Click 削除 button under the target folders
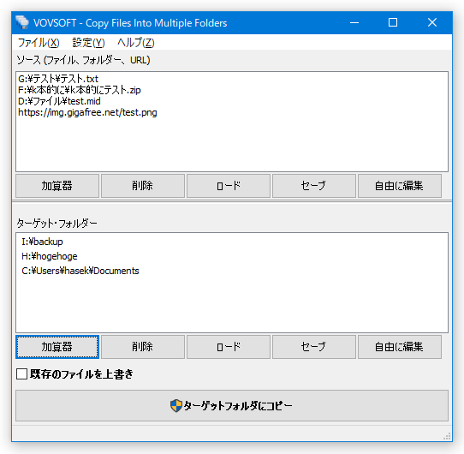Viewport: 464px width, 454px height. click(x=143, y=347)
